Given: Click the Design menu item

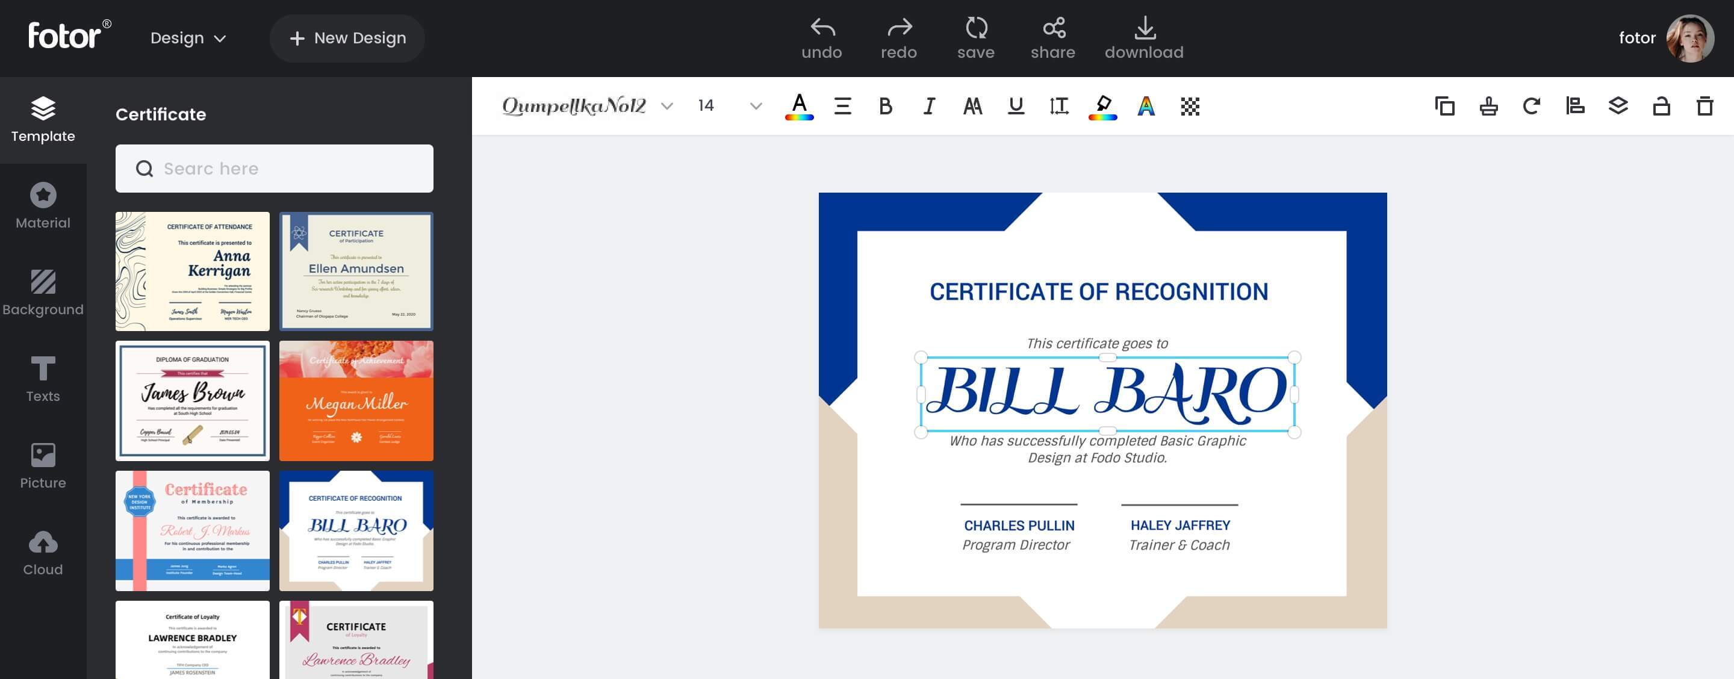Looking at the screenshot, I should pos(180,37).
